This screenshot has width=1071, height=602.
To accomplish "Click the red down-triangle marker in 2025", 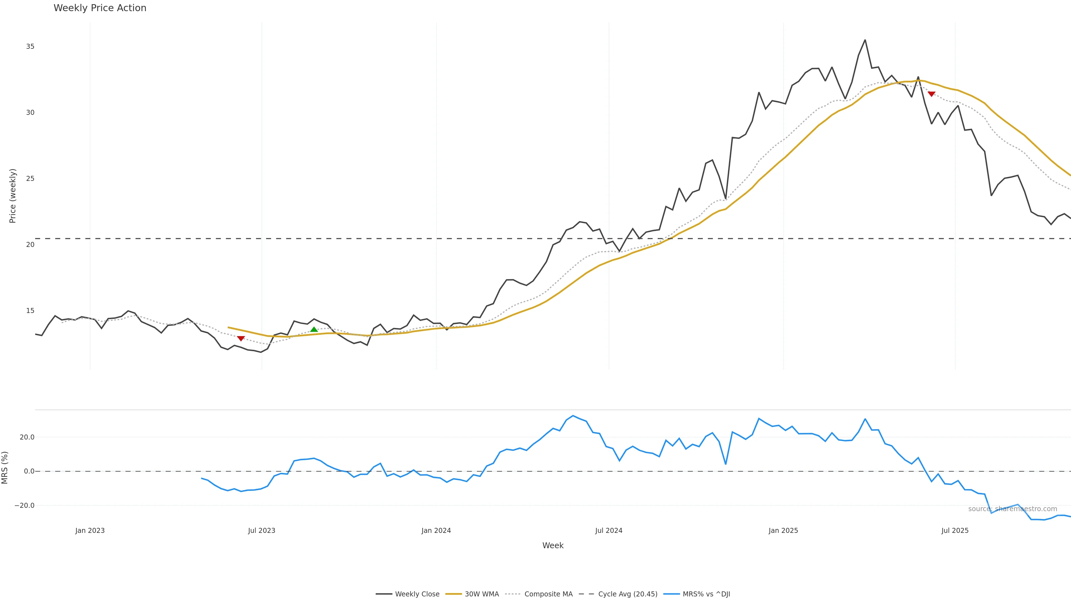I will click(x=932, y=94).
